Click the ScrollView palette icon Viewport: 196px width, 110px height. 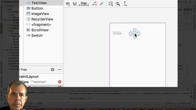28,30
